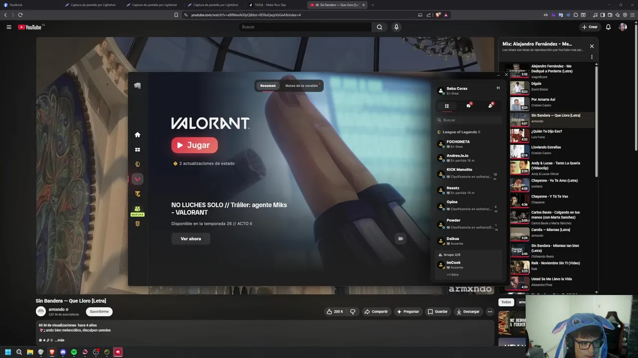Click the red Jugar button for Valorant
The image size is (638, 358).
[x=194, y=145]
